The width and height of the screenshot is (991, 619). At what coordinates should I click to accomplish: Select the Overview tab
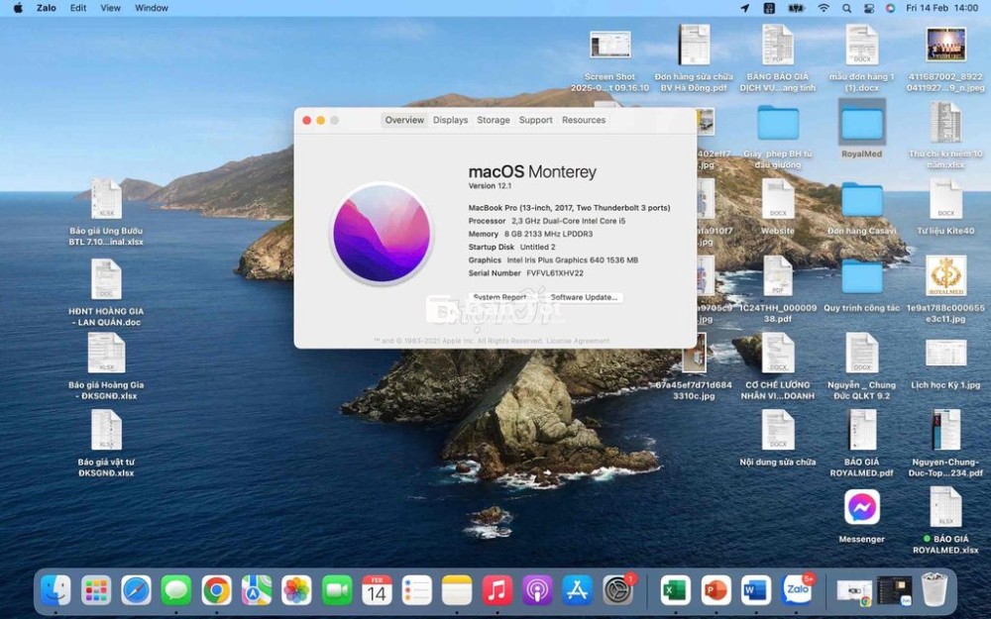tap(404, 120)
